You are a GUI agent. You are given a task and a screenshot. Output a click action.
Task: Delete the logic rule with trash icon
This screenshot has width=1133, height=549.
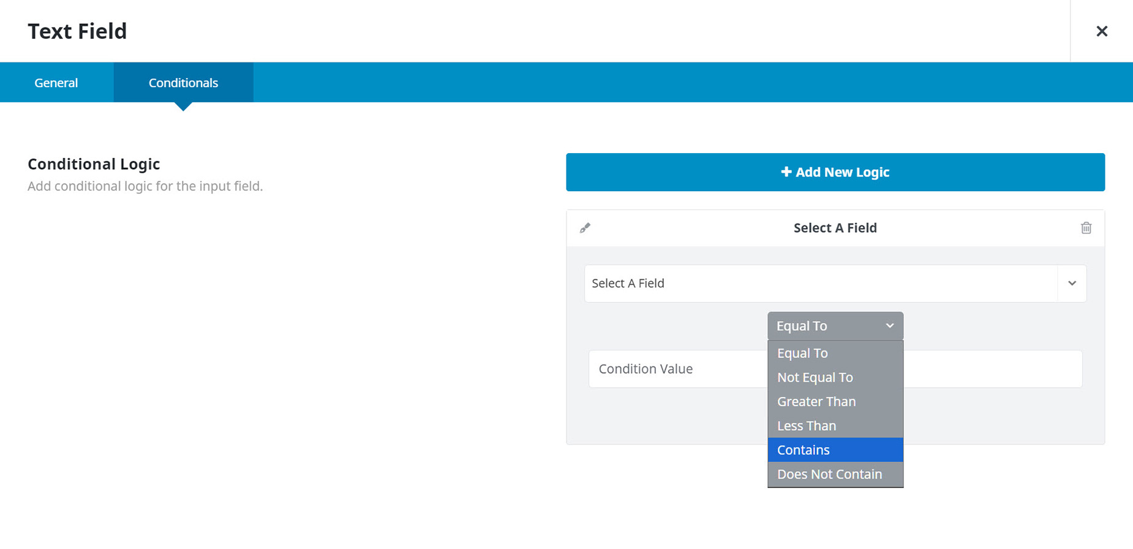click(1086, 228)
